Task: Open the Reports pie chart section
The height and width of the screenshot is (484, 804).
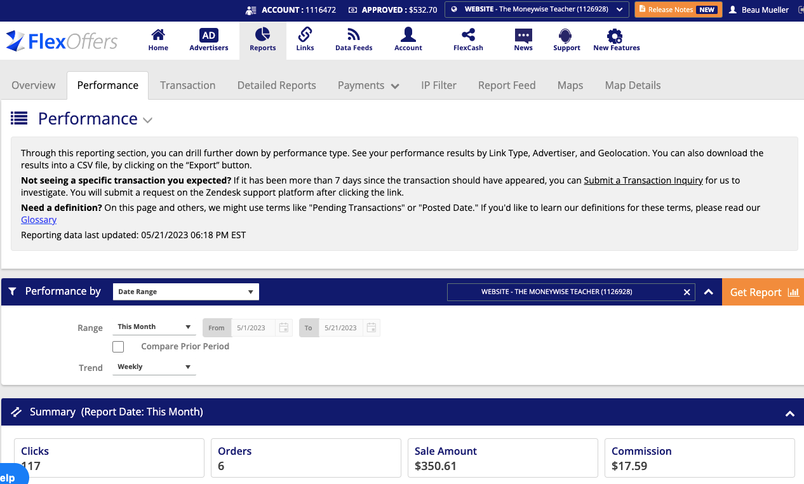Action: pos(262,40)
